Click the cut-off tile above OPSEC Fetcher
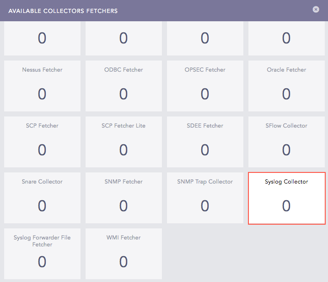Image resolution: width=328 pixels, height=282 pixels. [x=205, y=38]
